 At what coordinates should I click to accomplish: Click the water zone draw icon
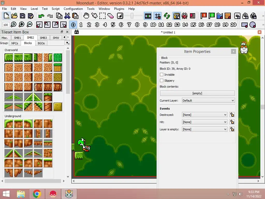coord(220,16)
